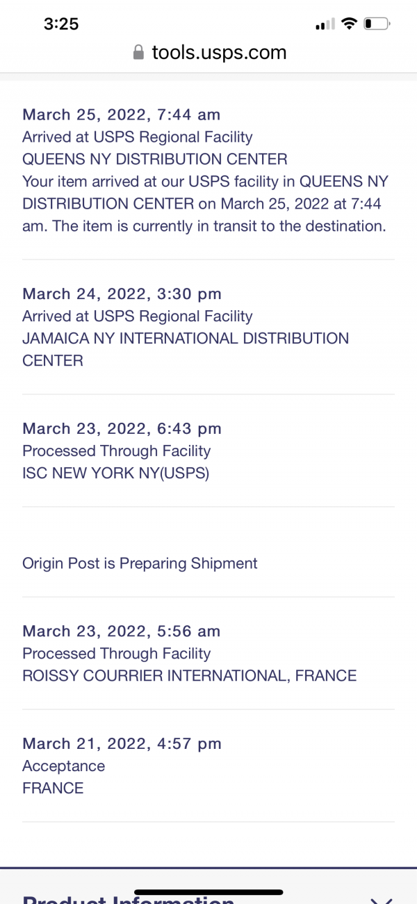Tap the tools.usps.com address bar
This screenshot has height=904, width=417.
coord(208,52)
